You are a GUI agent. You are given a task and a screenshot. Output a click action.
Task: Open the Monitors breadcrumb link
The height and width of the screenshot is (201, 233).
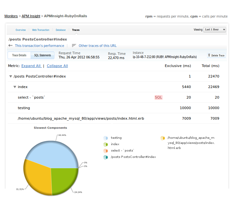[11, 16]
